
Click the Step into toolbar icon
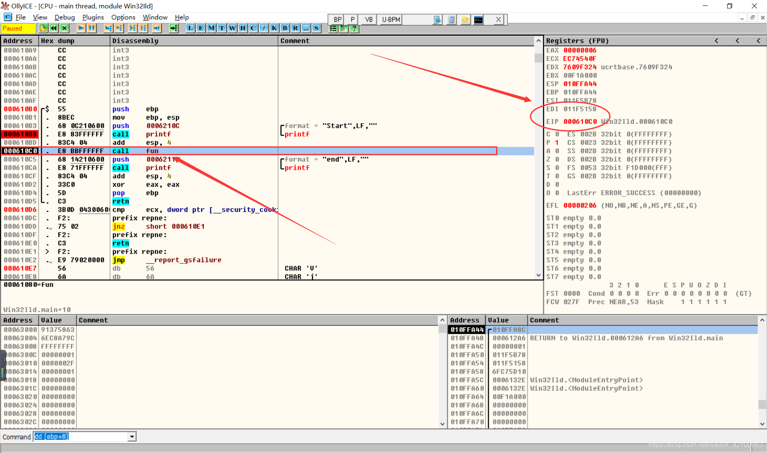tap(108, 28)
